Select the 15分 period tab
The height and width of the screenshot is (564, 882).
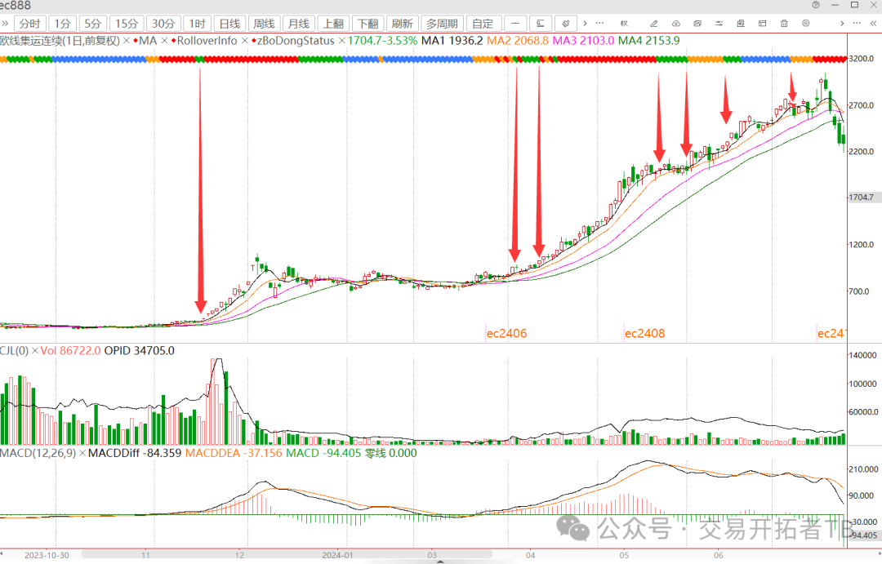click(x=127, y=24)
